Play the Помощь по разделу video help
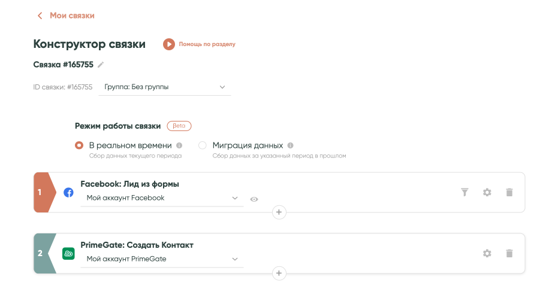The height and width of the screenshot is (307, 558). pos(169,44)
